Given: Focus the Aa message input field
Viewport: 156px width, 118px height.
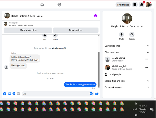Looking at the screenshot, I should coord(56,94).
